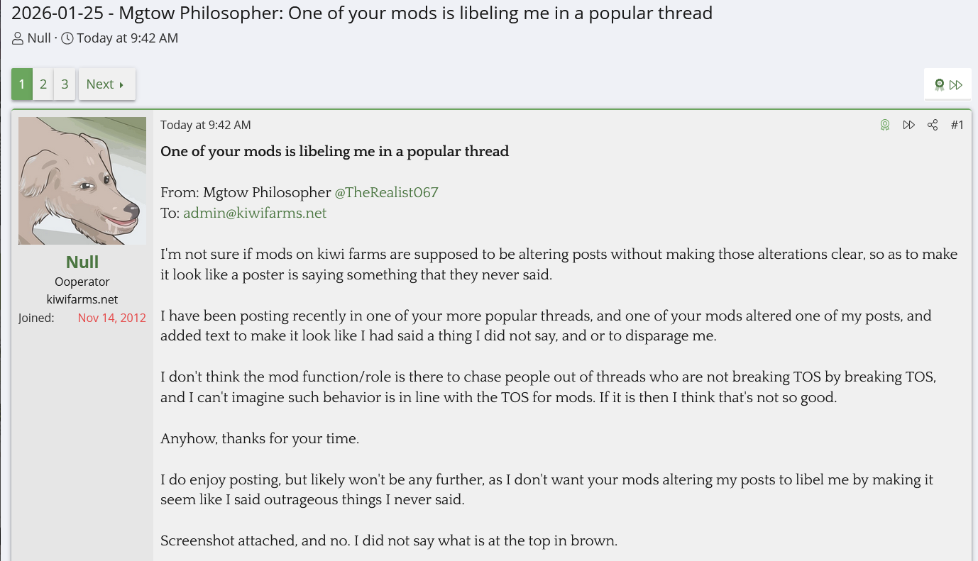
Task: Click the fast-forward icon in the post header
Action: coord(908,125)
